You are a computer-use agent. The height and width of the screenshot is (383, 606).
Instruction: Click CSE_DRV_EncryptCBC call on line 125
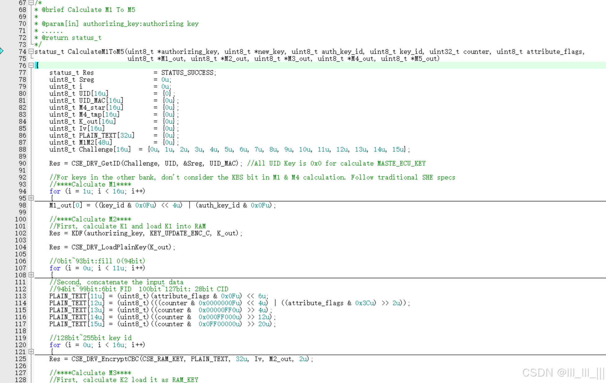[x=105, y=359]
